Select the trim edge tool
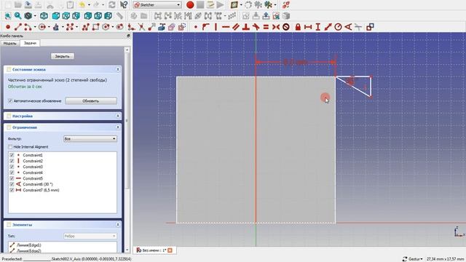The image size is (466, 262). coord(141,27)
